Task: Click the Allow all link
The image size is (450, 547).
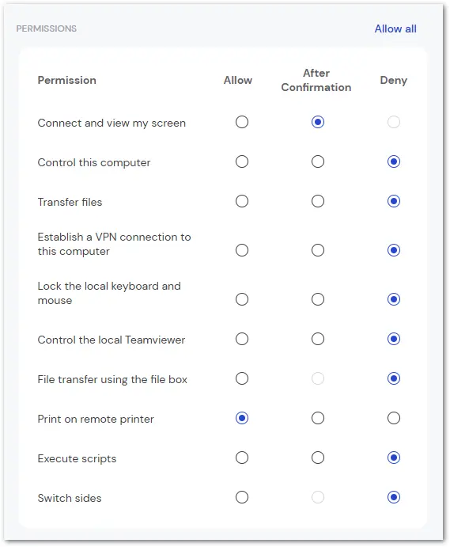Action: point(395,28)
